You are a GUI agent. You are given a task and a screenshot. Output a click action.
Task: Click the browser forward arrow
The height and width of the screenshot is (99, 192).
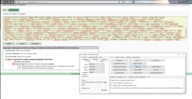[6, 2]
